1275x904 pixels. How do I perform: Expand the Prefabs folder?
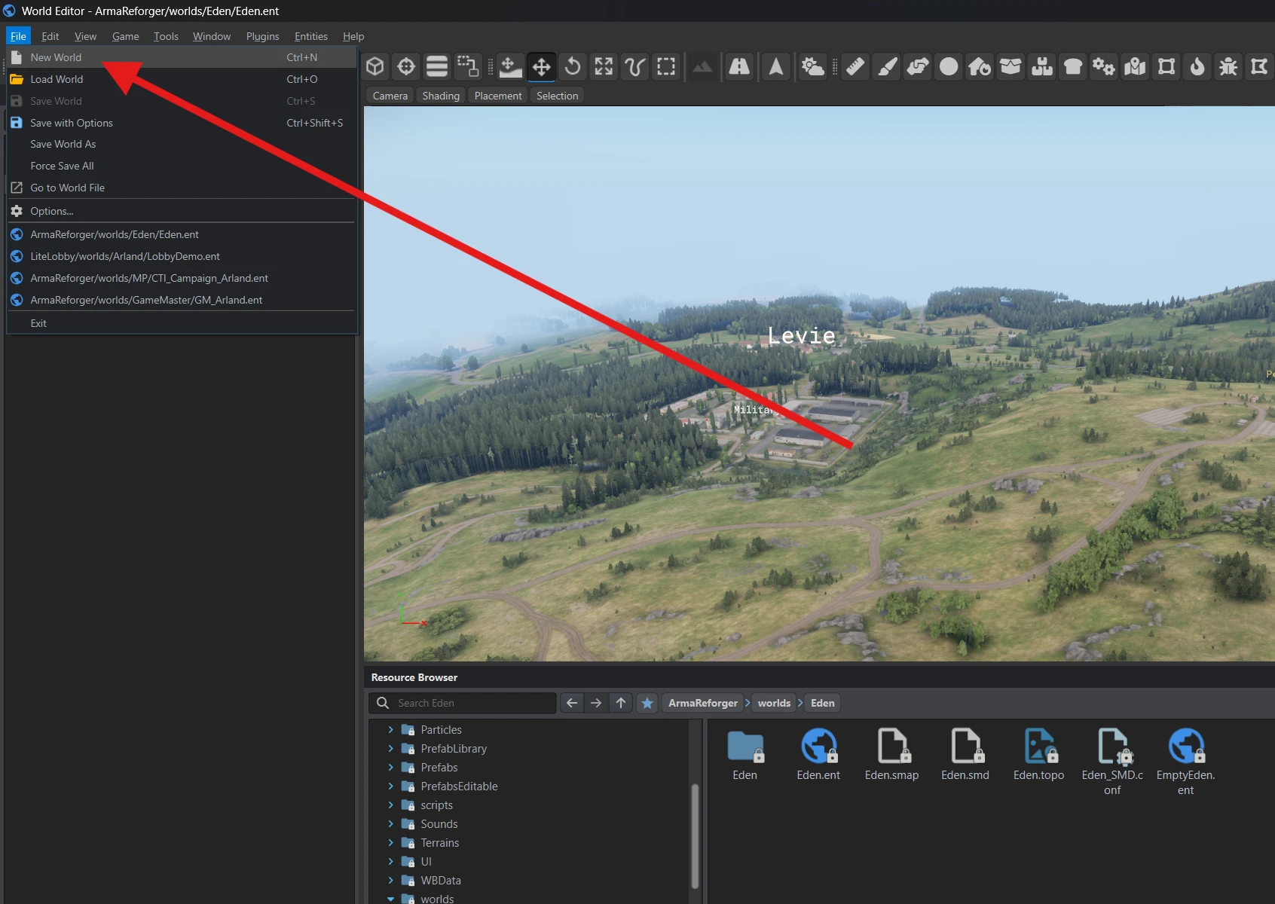click(390, 768)
